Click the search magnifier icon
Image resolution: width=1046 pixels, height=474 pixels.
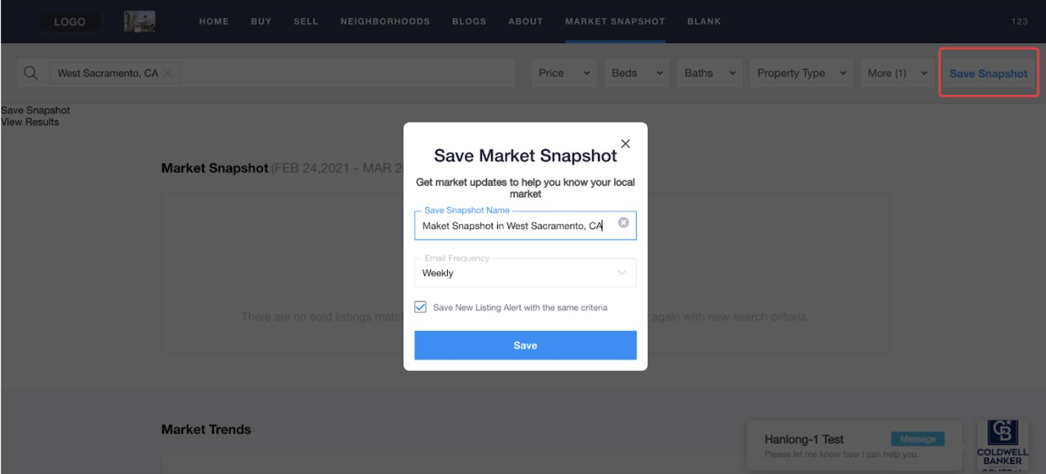tap(30, 73)
